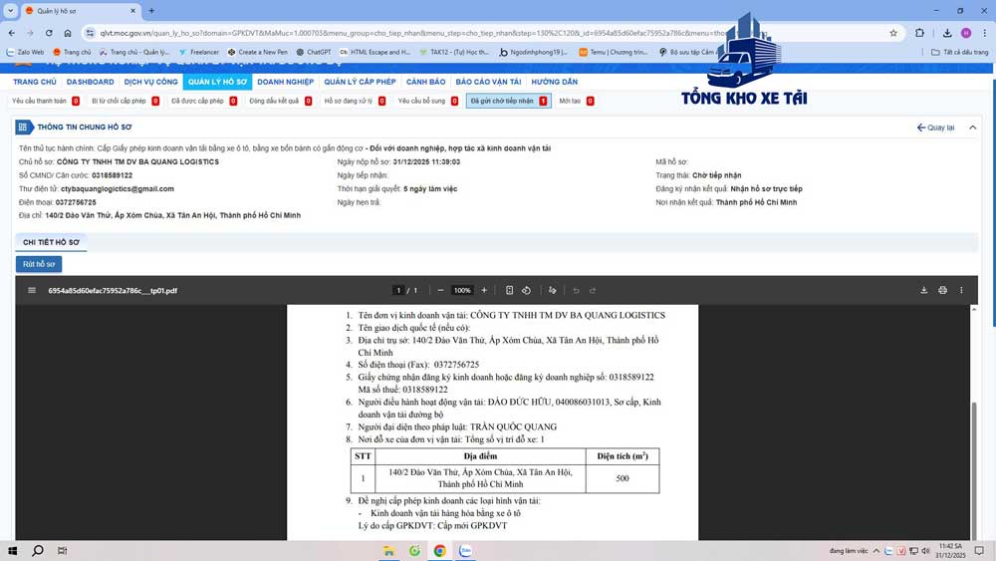The image size is (996, 561).
Task: Show hidden icons in the system tray
Action: pyautogui.click(x=877, y=551)
